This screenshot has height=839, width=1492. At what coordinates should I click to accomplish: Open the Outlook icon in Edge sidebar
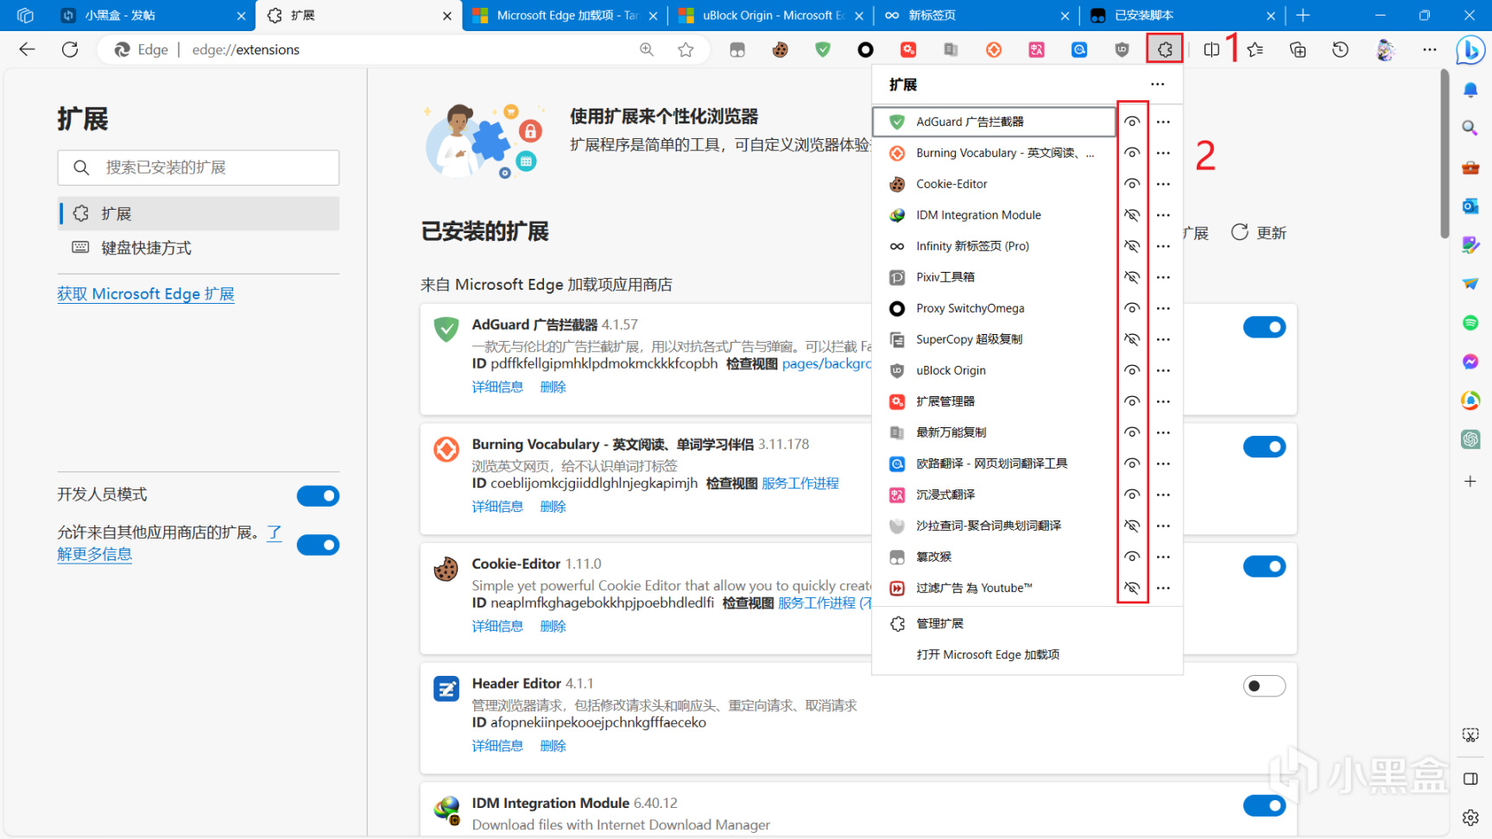1470,206
